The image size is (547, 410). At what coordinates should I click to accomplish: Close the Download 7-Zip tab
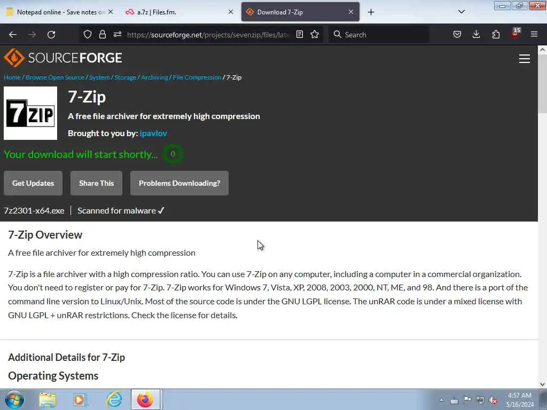click(x=351, y=12)
